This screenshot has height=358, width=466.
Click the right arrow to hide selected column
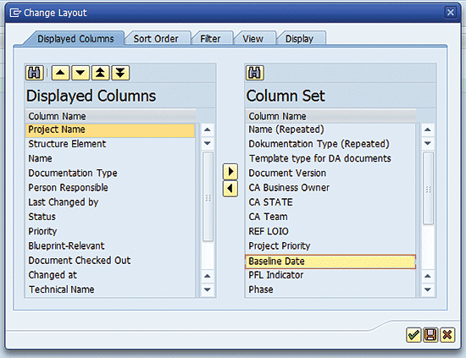tap(230, 172)
